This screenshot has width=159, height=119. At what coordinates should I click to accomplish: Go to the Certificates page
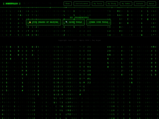82,4
